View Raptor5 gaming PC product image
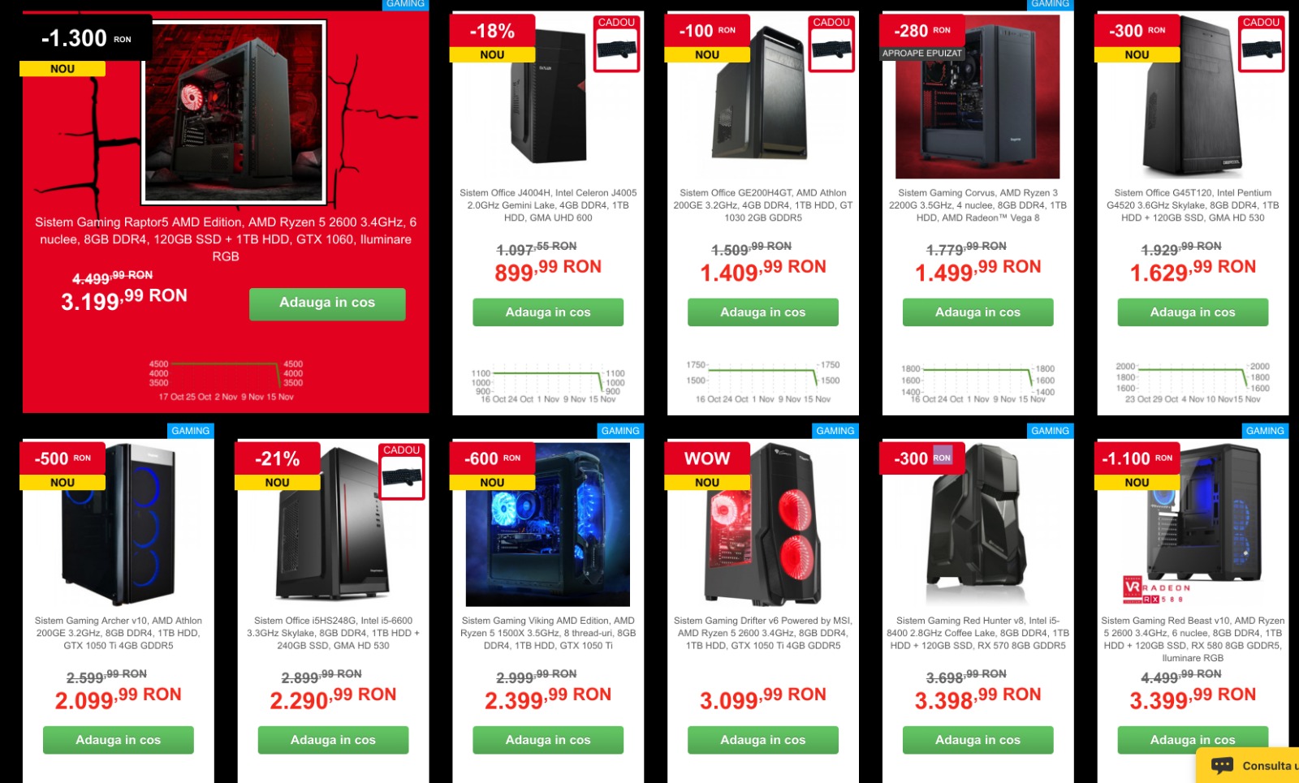The height and width of the screenshot is (783, 1299). pyautogui.click(x=234, y=112)
